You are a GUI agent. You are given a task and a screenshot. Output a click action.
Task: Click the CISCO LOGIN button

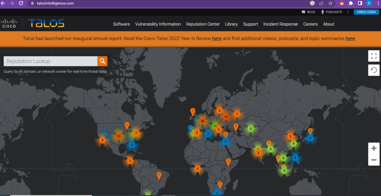tap(366, 12)
